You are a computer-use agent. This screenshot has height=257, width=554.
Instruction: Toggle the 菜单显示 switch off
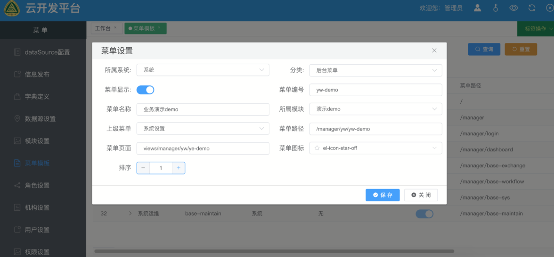click(x=146, y=90)
